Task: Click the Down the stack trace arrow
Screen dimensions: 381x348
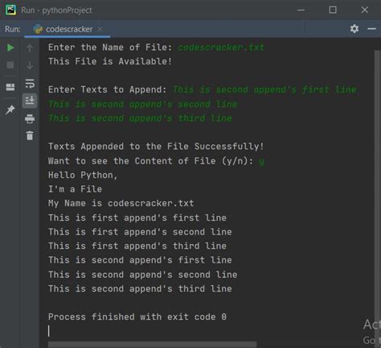Action: tap(30, 65)
